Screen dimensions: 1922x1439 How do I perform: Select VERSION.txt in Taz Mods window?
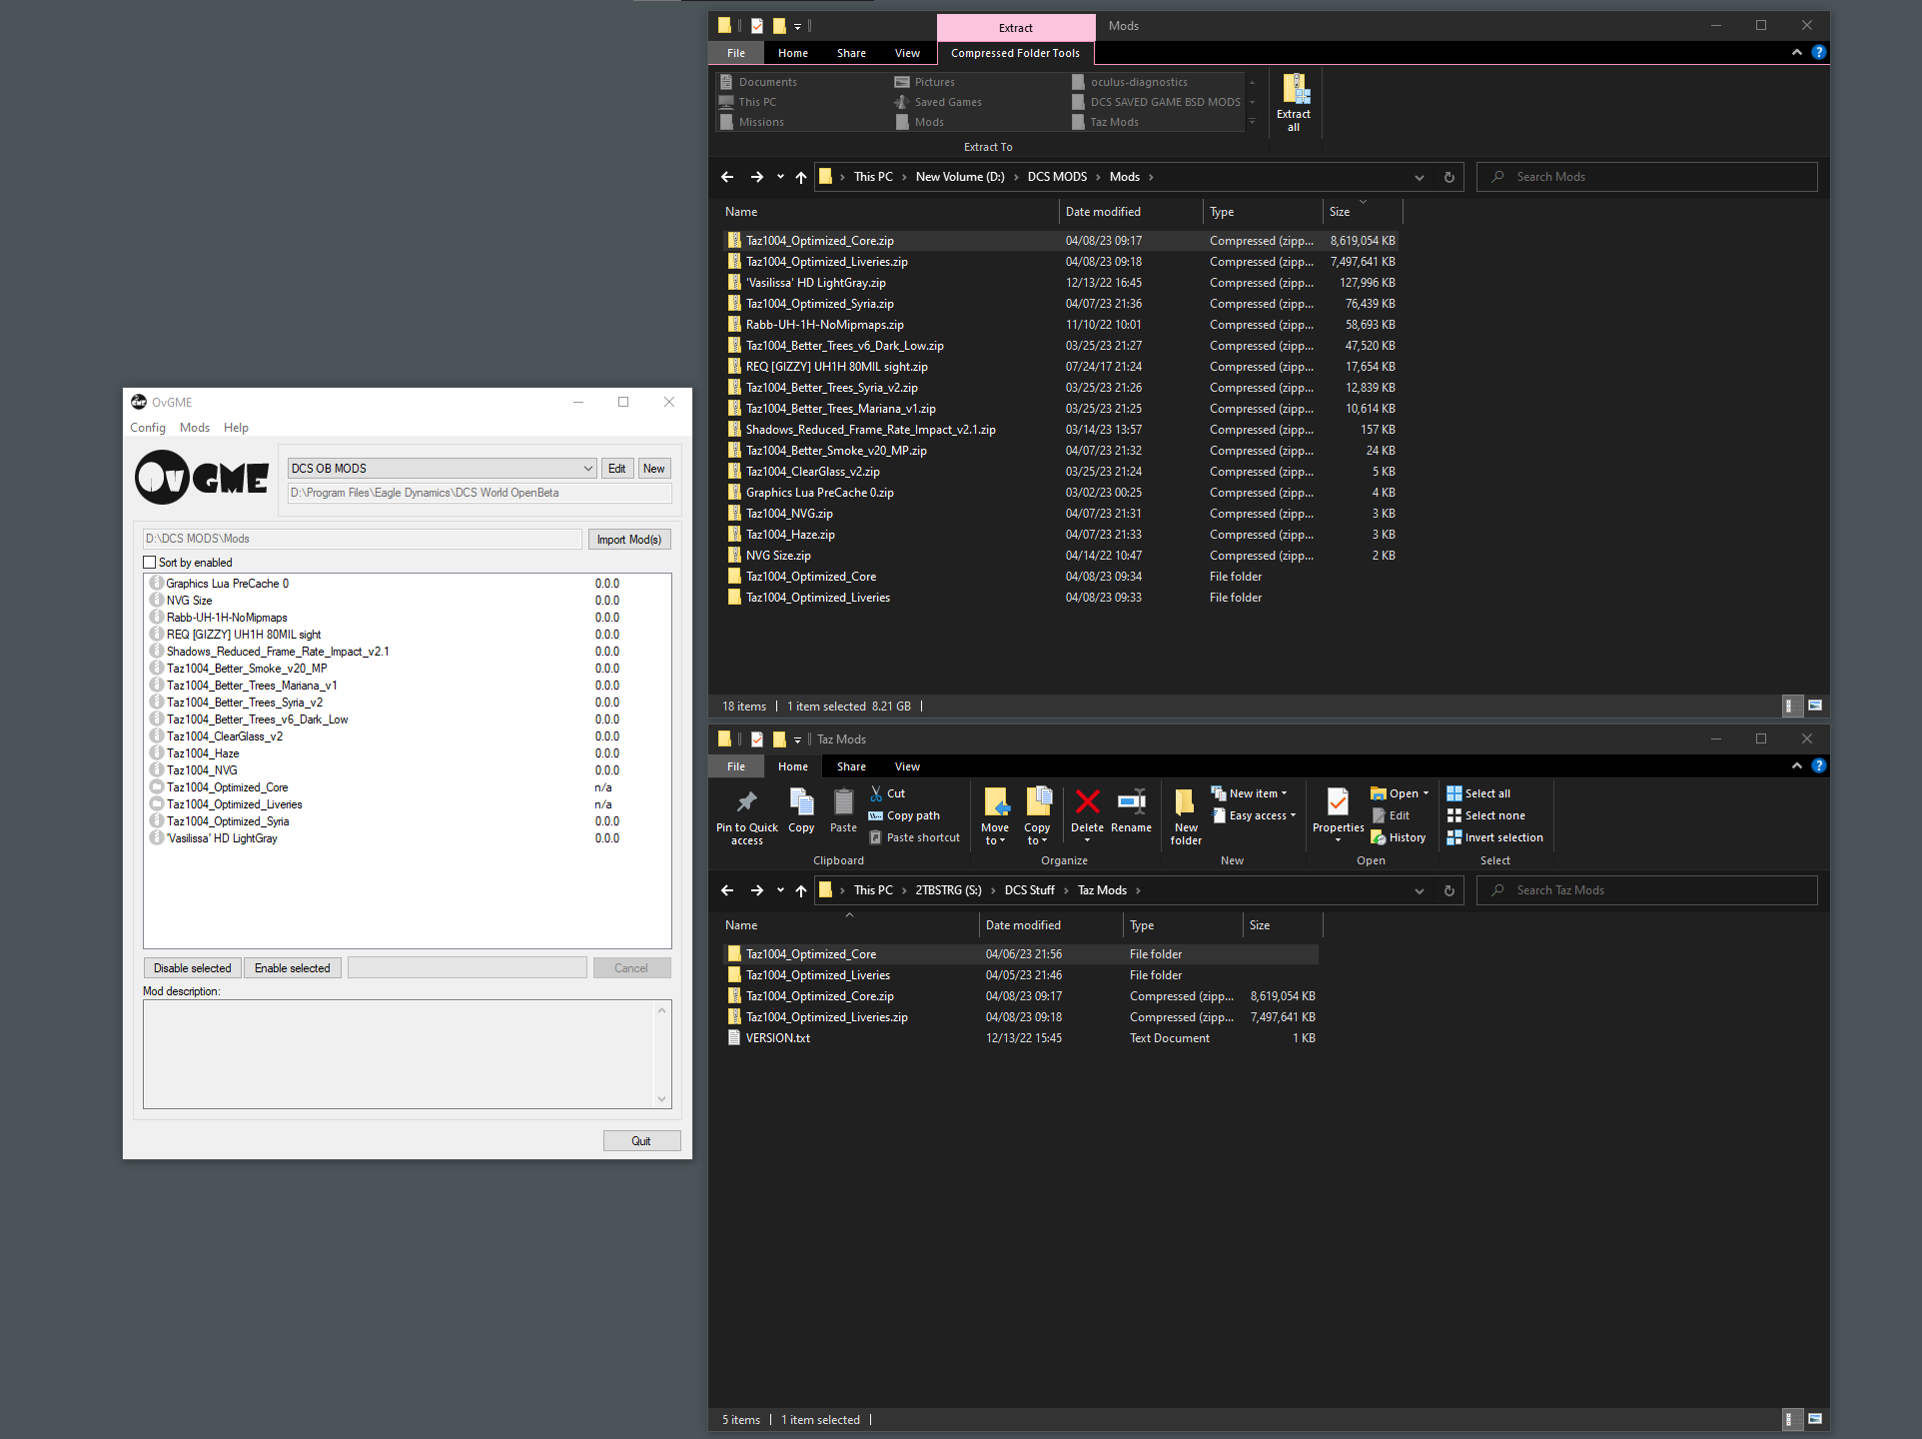point(1020,1038)
